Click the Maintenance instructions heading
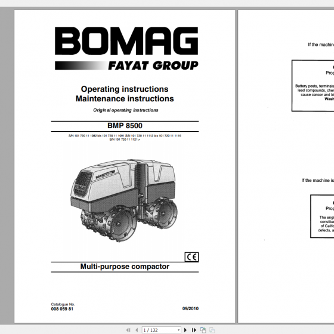The height and width of the screenshot is (334, 334). pyautogui.click(x=125, y=98)
